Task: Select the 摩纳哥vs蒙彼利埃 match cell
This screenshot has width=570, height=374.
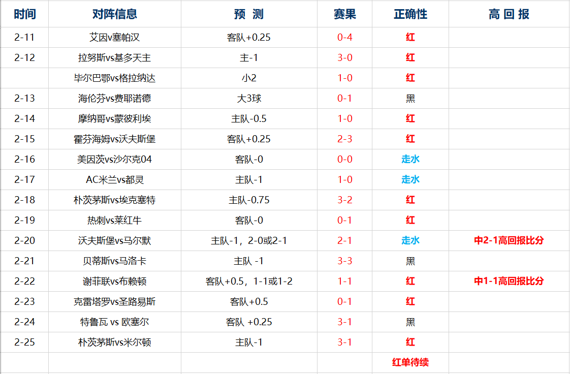Action: (115, 119)
